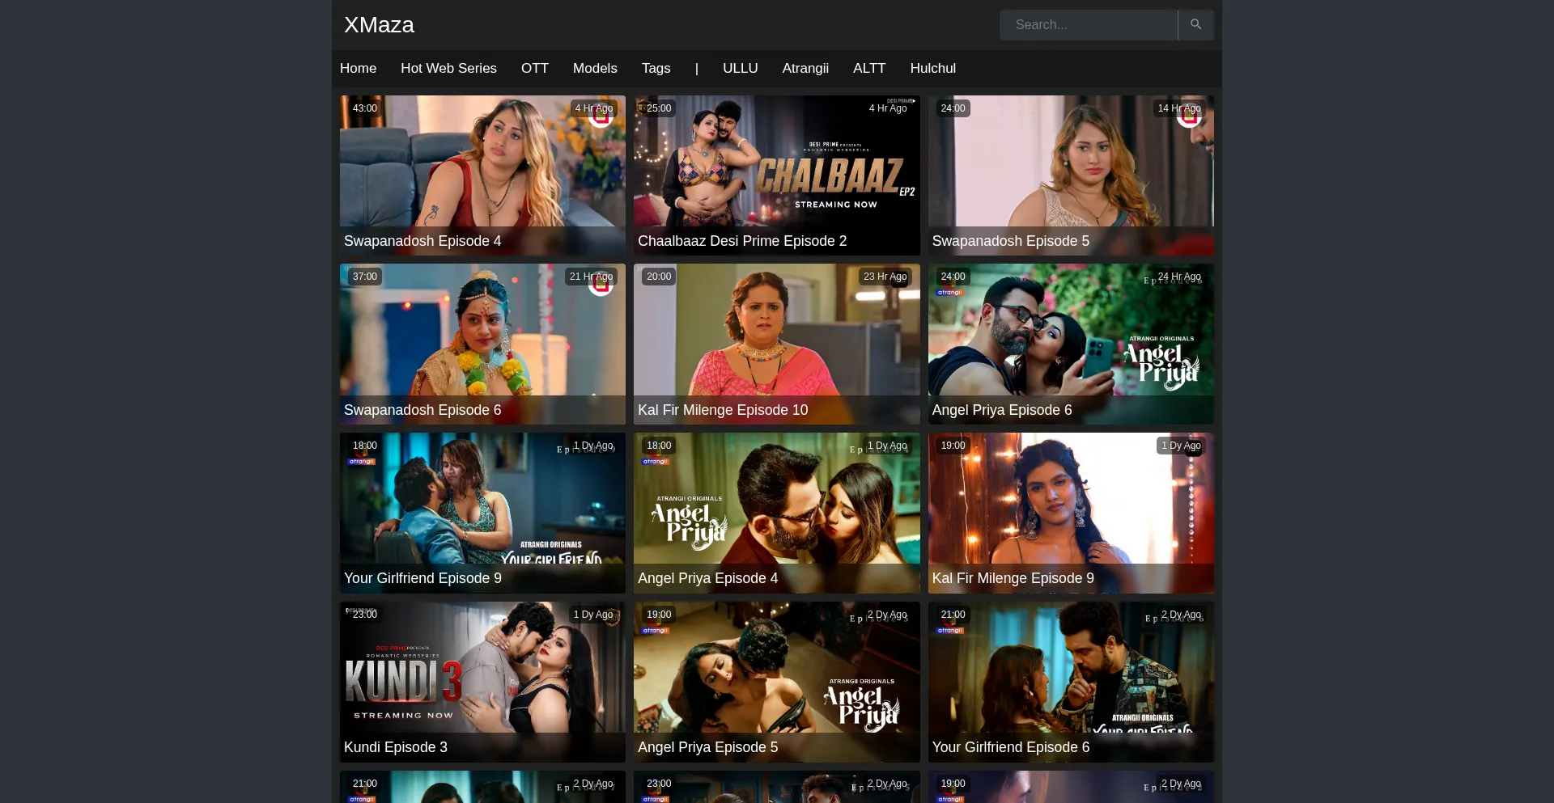Click 4 Hr Ago on Chaalbaaz Desi Prime Episode 2
The image size is (1554, 803).
pos(888,108)
